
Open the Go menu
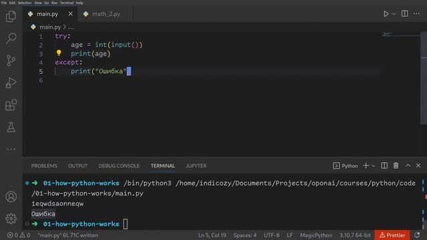[47, 3]
